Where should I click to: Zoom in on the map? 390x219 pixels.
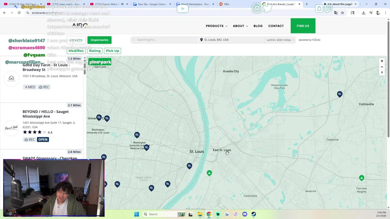click(382, 61)
